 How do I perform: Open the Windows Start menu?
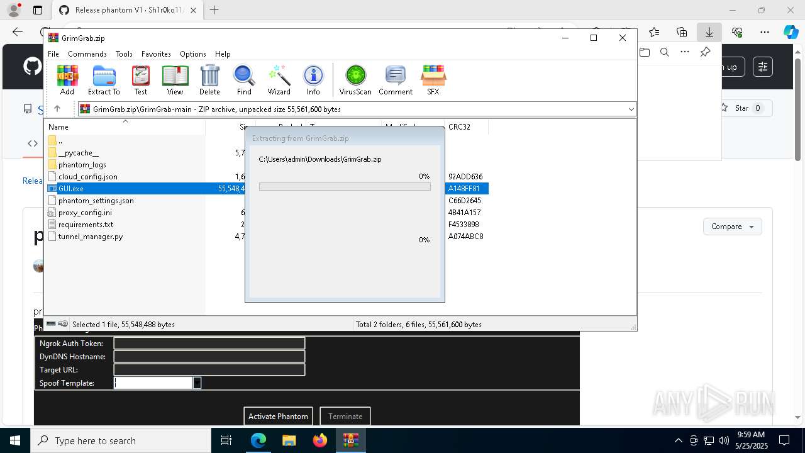pyautogui.click(x=15, y=440)
